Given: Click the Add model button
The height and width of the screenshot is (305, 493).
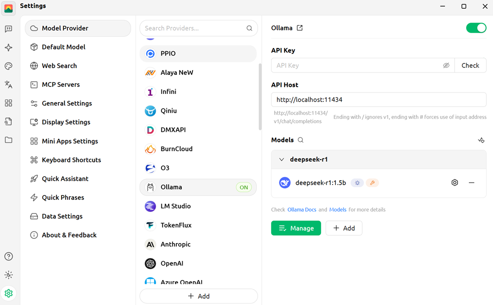Looking at the screenshot, I should click(344, 228).
